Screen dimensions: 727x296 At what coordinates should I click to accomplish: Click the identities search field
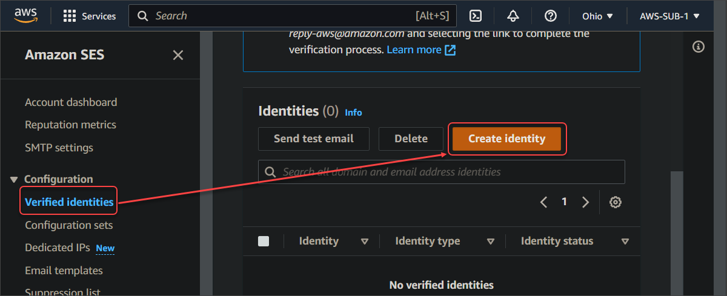442,172
